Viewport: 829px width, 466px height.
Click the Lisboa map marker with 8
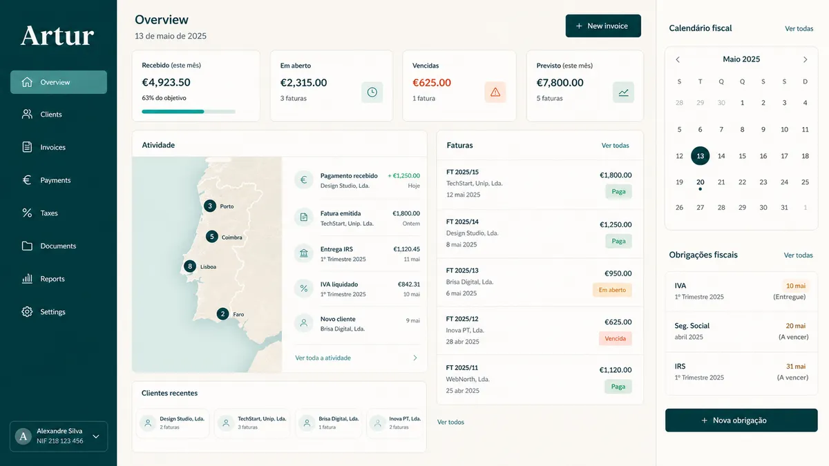[190, 266]
